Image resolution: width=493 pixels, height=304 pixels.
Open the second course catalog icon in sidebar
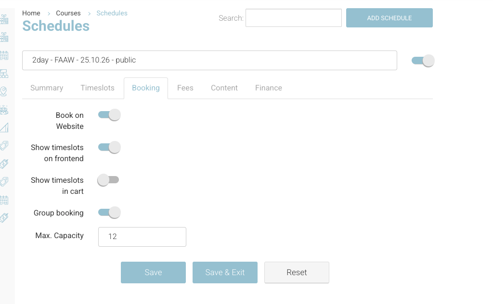(x=6, y=37)
